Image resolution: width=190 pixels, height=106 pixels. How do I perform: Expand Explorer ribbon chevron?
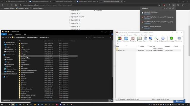coord(110,34)
